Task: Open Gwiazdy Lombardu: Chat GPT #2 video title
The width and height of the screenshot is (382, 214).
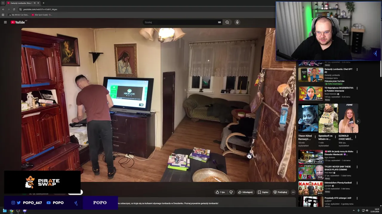Action: [338, 71]
